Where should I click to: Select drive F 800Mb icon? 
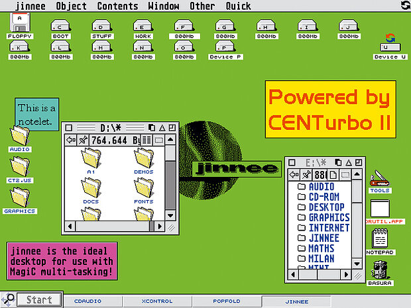click(x=184, y=26)
